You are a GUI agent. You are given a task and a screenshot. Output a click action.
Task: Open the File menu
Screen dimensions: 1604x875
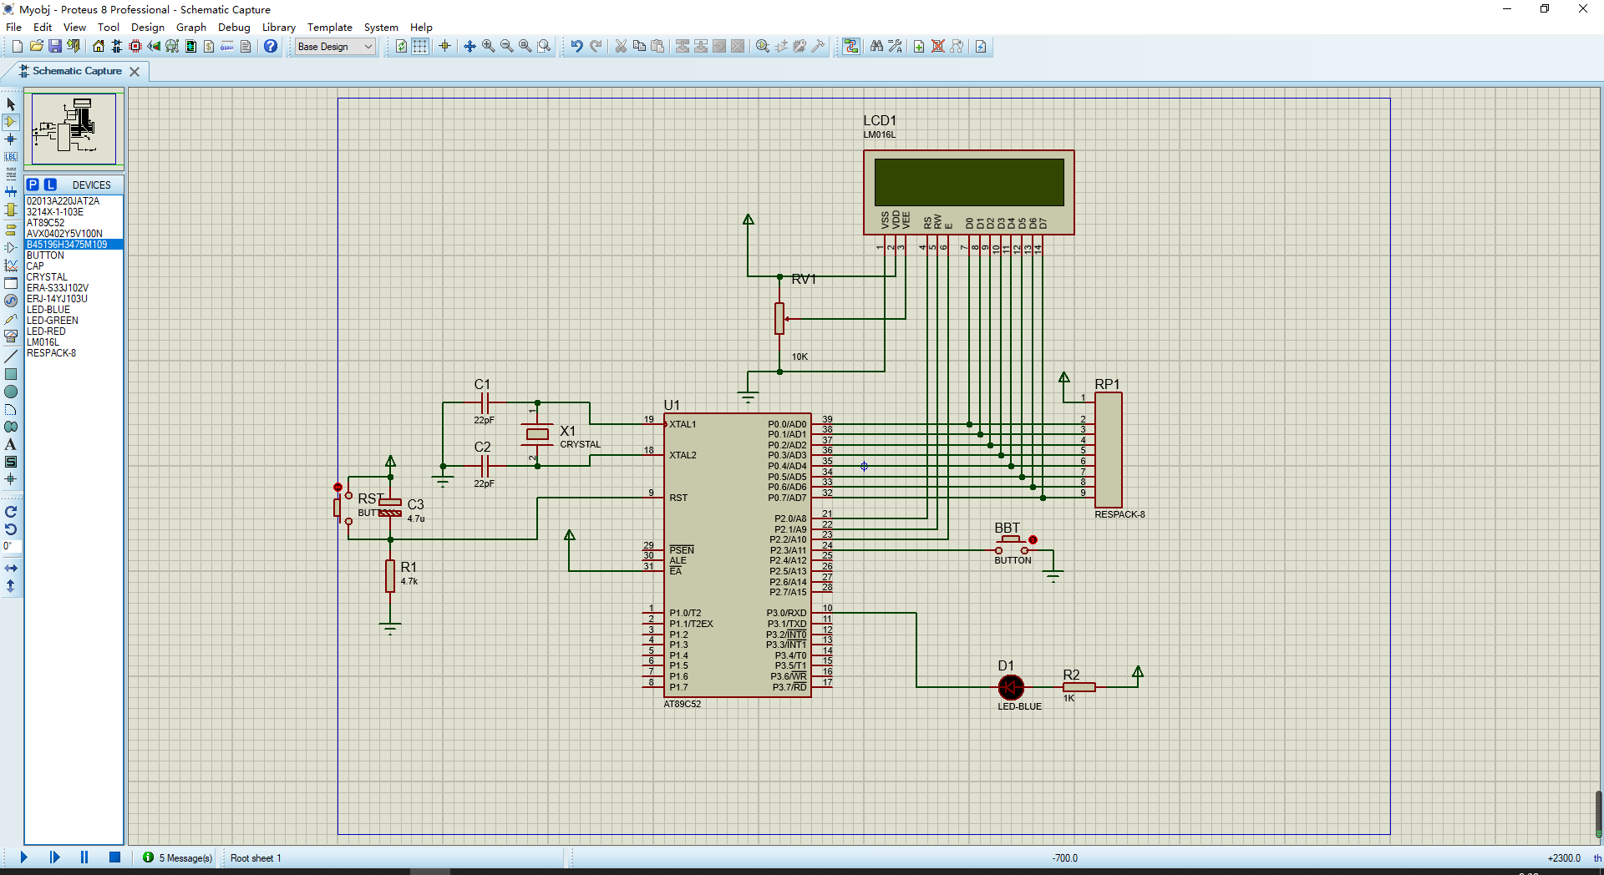[x=14, y=28]
